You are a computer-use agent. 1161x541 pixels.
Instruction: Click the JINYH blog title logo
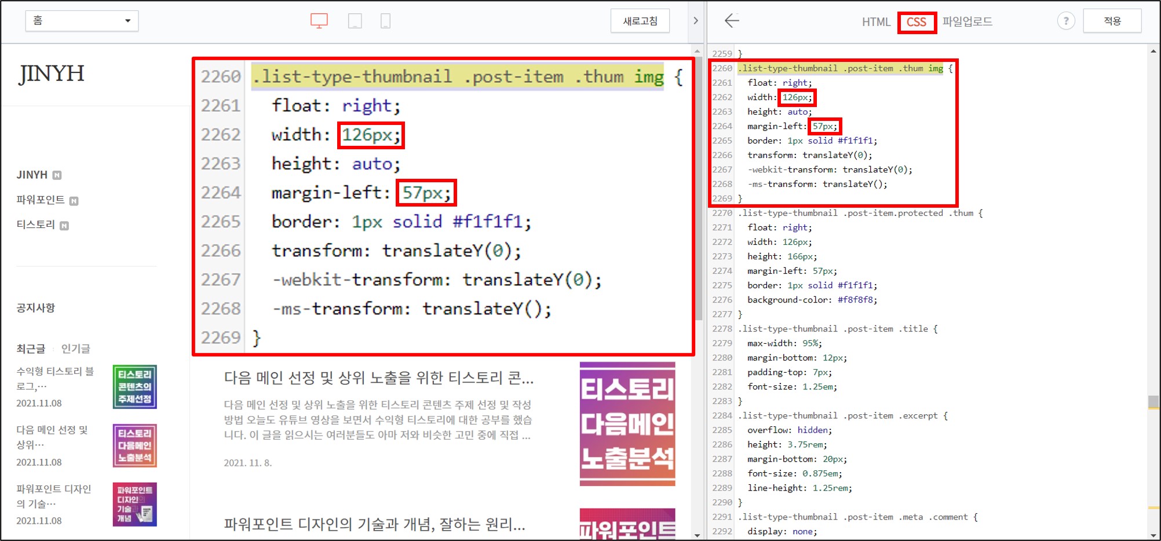tap(52, 73)
